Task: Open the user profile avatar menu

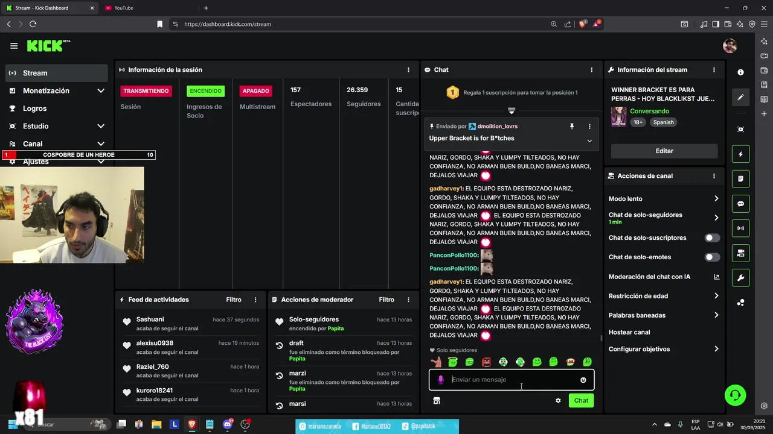Action: pos(730,46)
